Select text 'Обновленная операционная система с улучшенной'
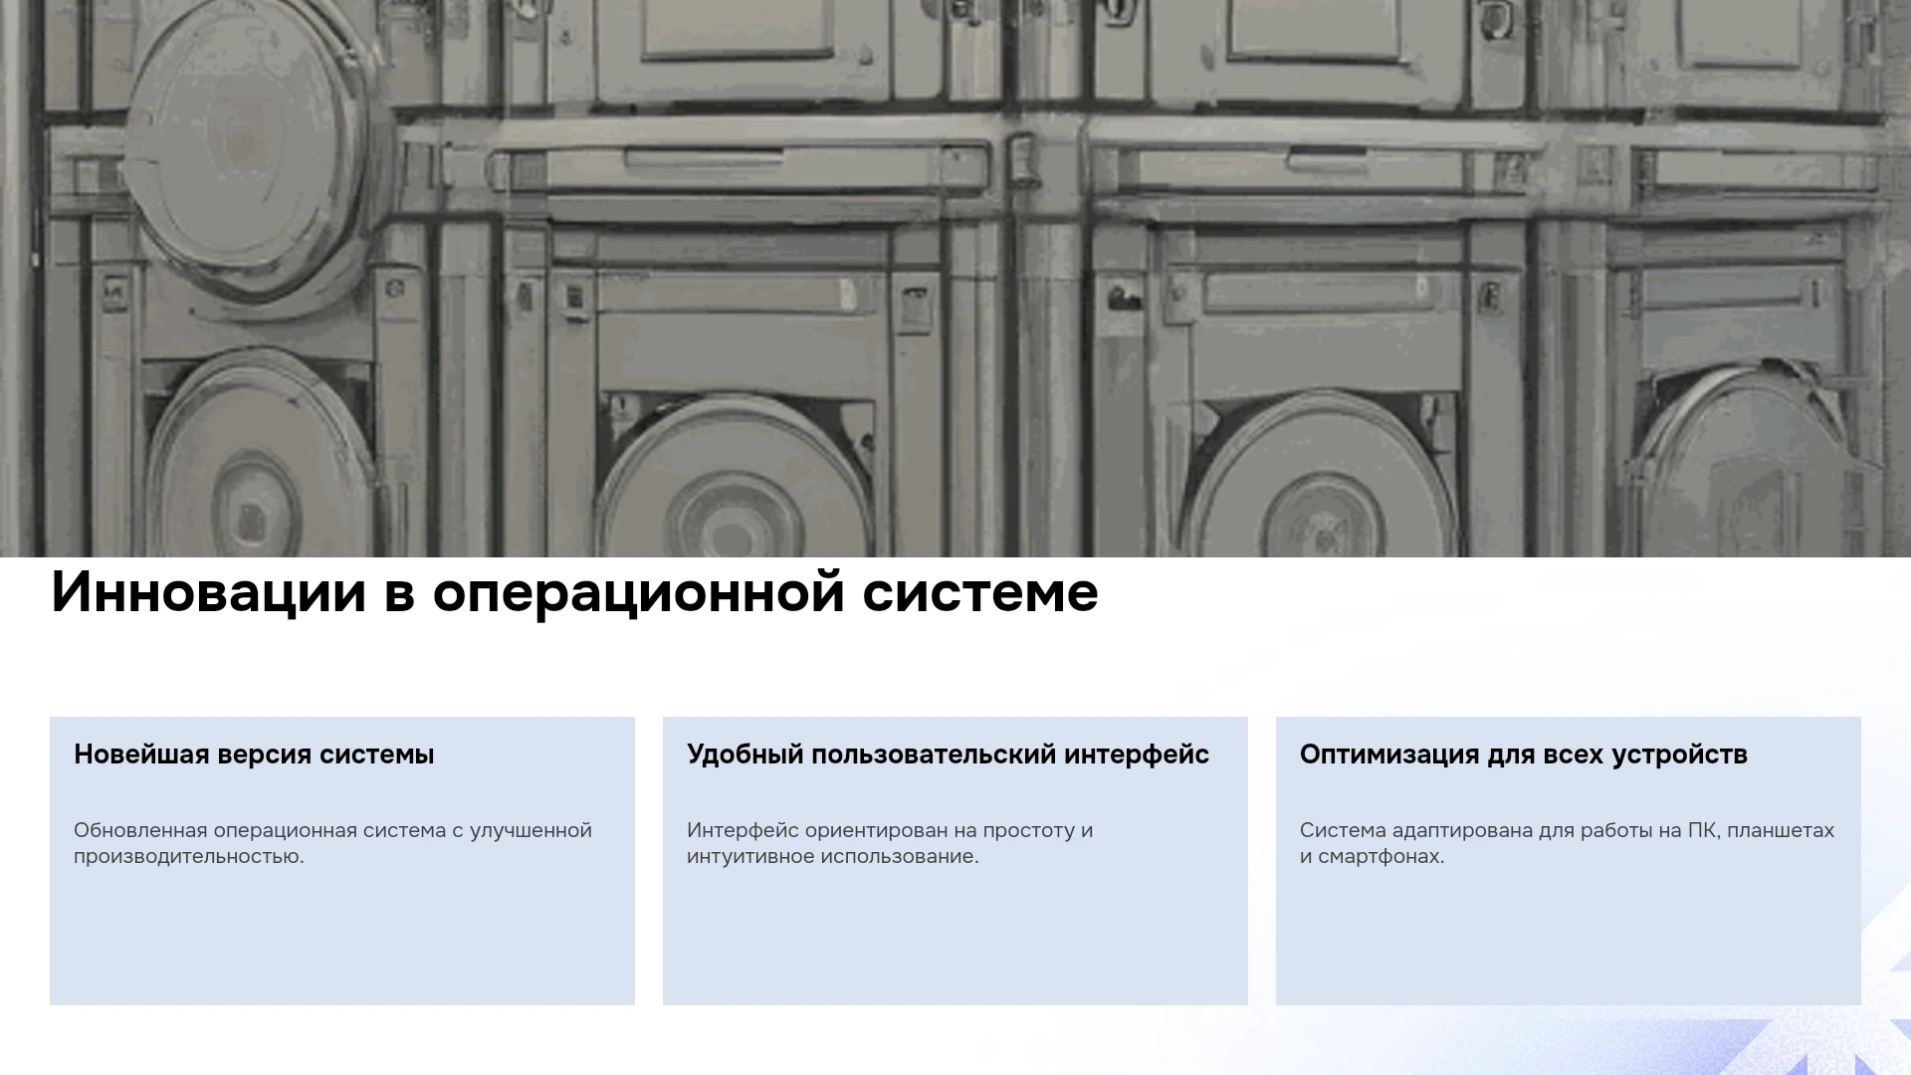 pyautogui.click(x=332, y=830)
